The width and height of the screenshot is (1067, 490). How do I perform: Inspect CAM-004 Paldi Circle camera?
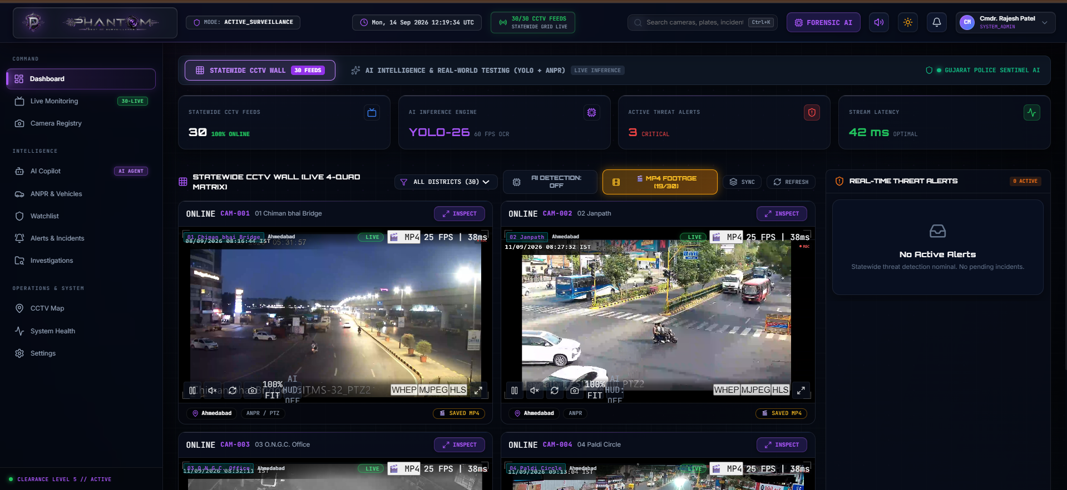782,444
